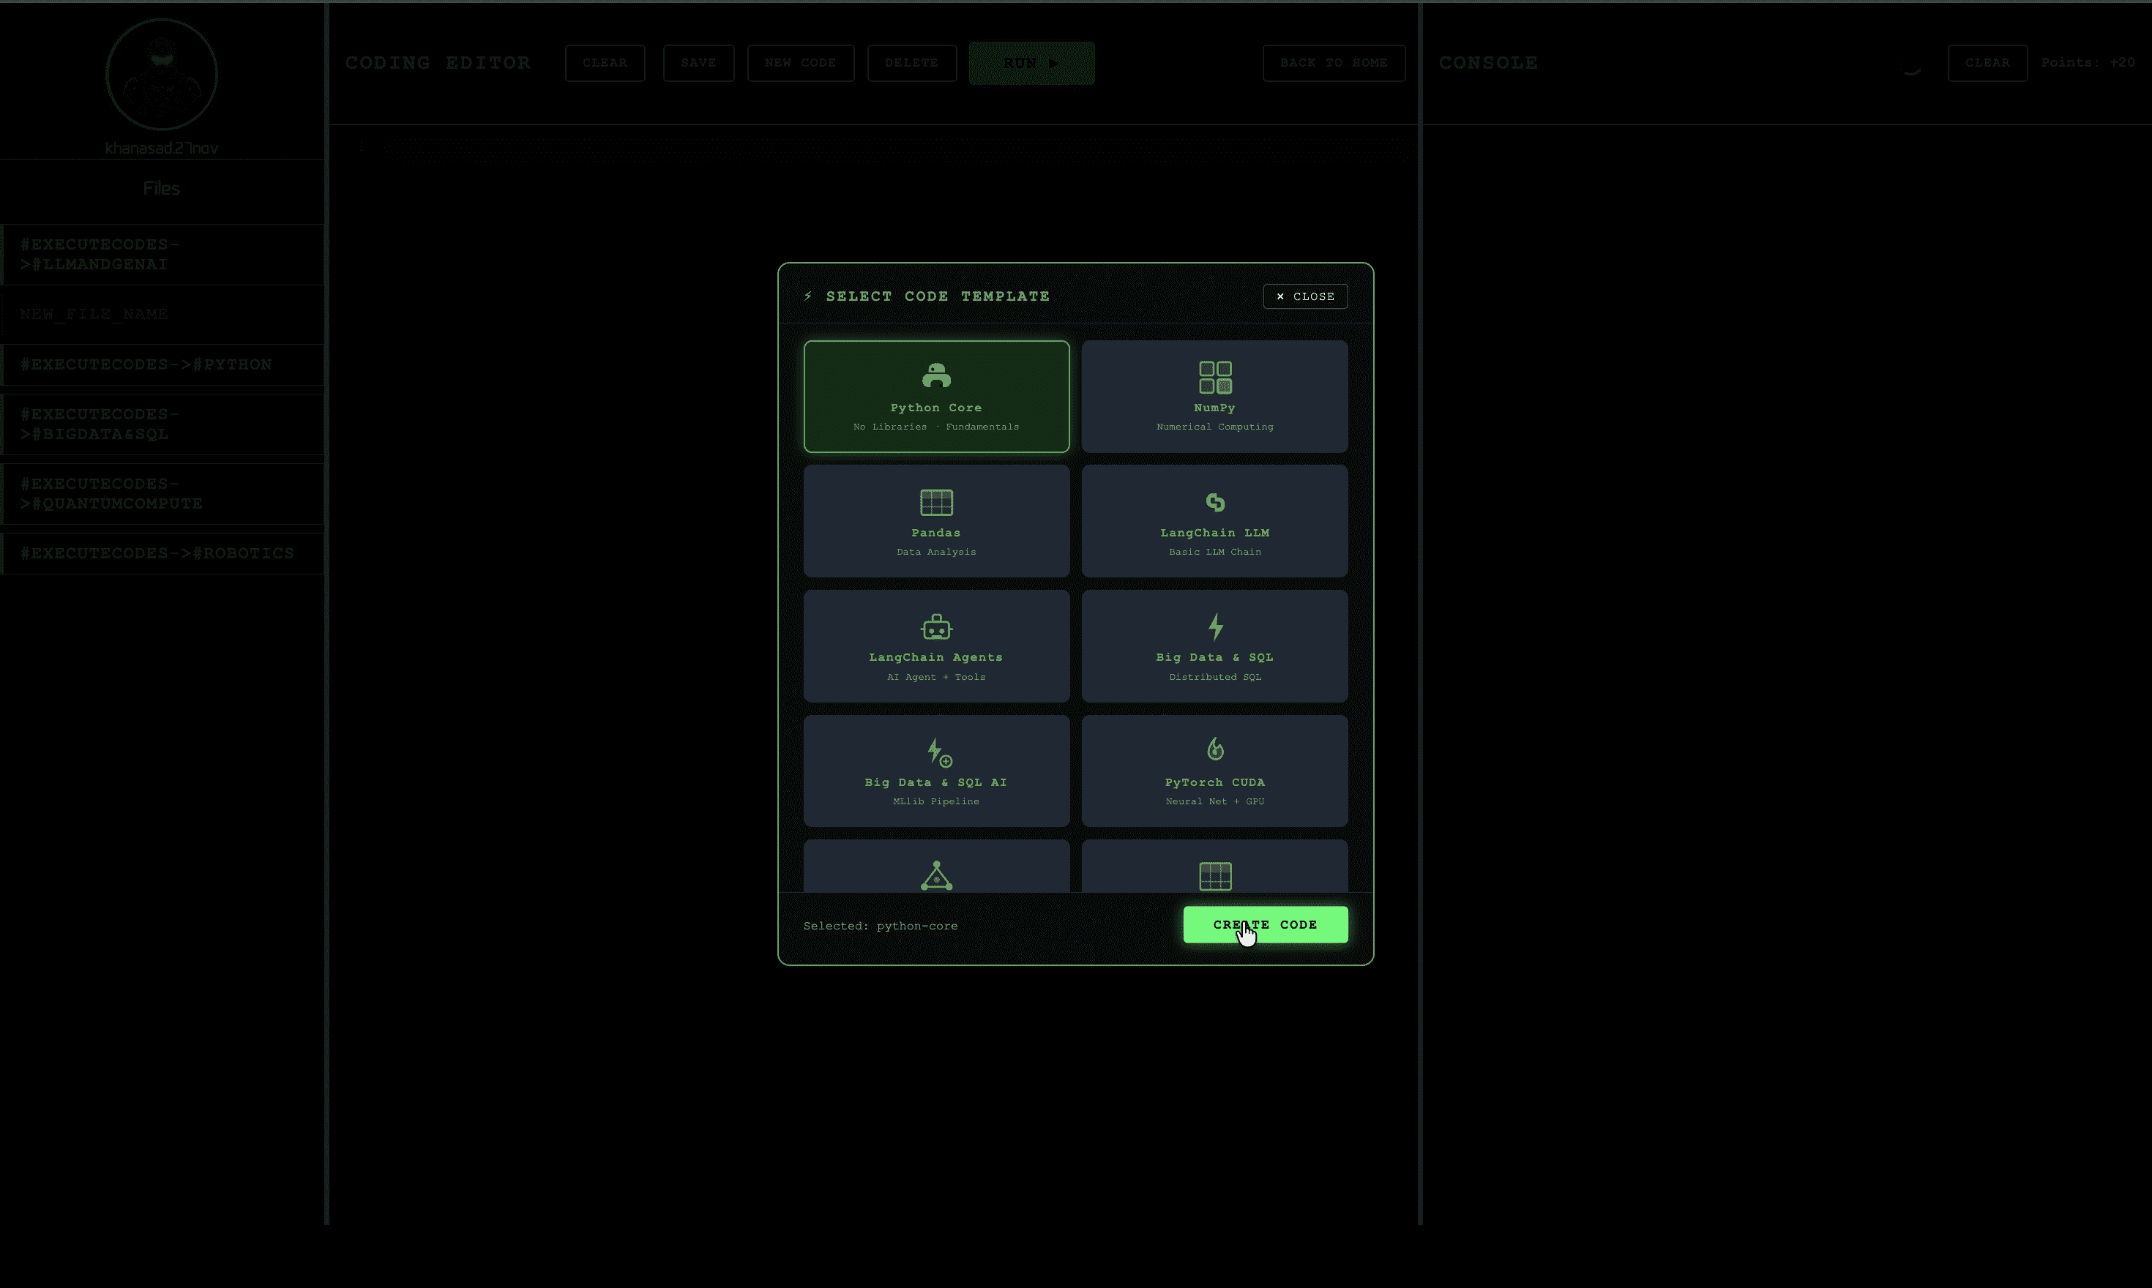Click the Pandas table icon
The height and width of the screenshot is (1288, 2152).
[935, 501]
